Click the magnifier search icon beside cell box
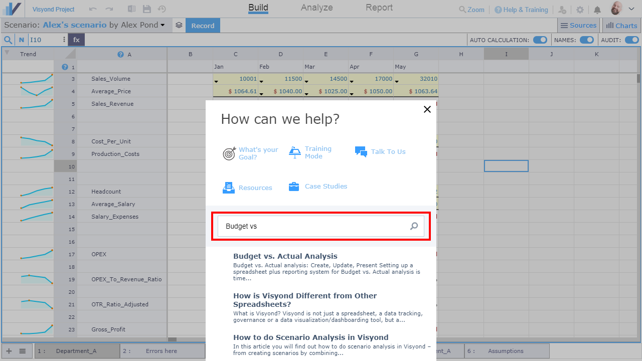 point(9,40)
